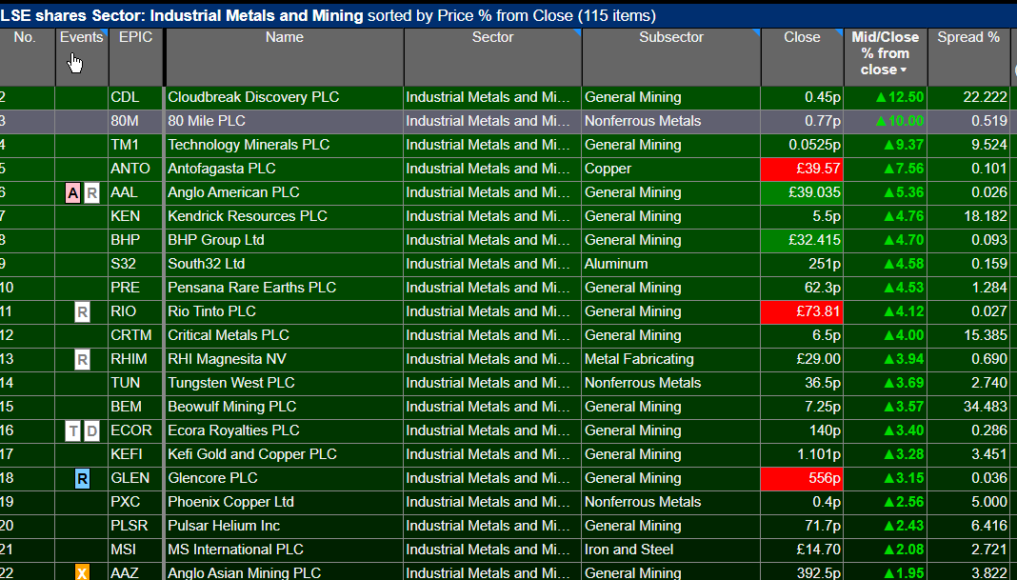Sort by Mid/Close % from close header
This screenshot has width=1017, height=580.
(886, 53)
